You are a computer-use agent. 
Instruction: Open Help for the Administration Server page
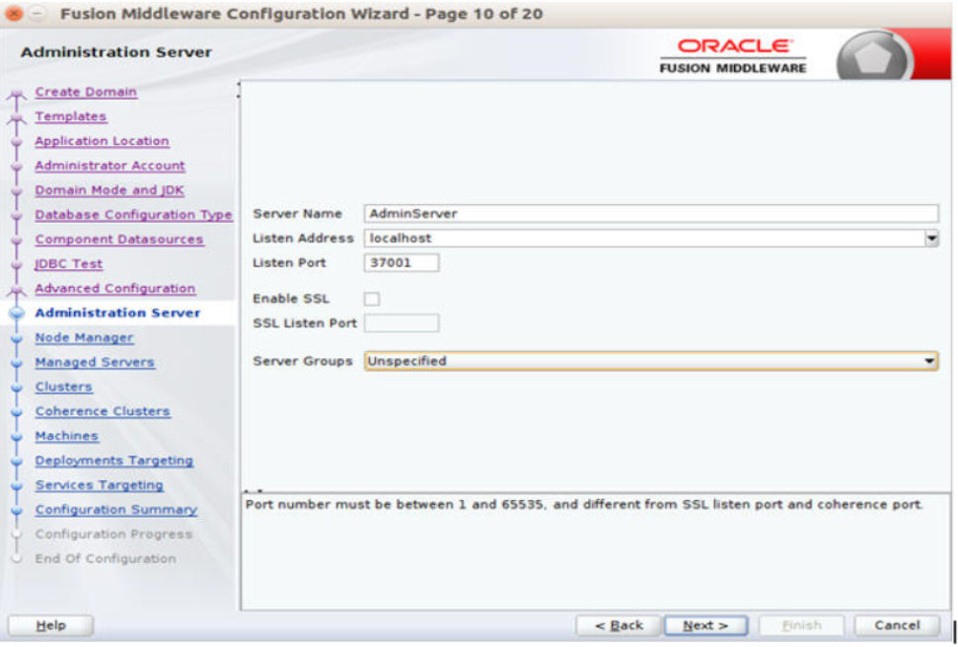(49, 625)
